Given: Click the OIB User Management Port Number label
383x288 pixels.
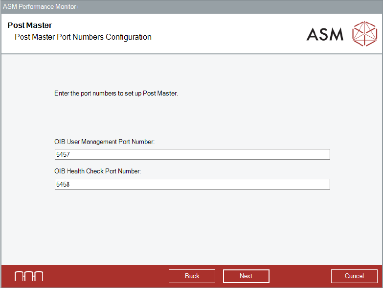Looking at the screenshot, I should pyautogui.click(x=104, y=142).
